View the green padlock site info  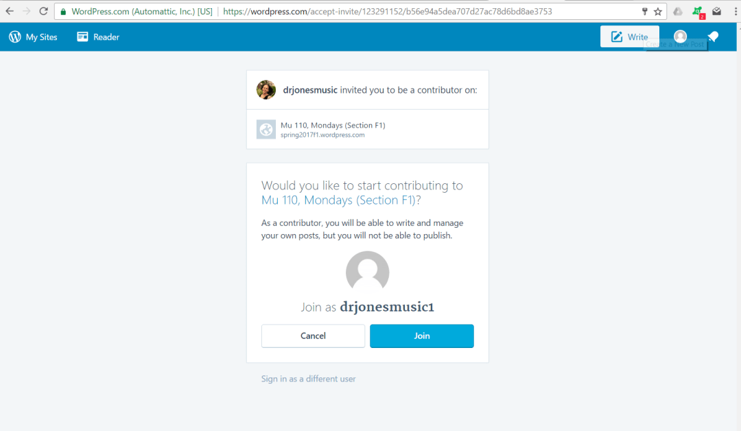coord(63,12)
